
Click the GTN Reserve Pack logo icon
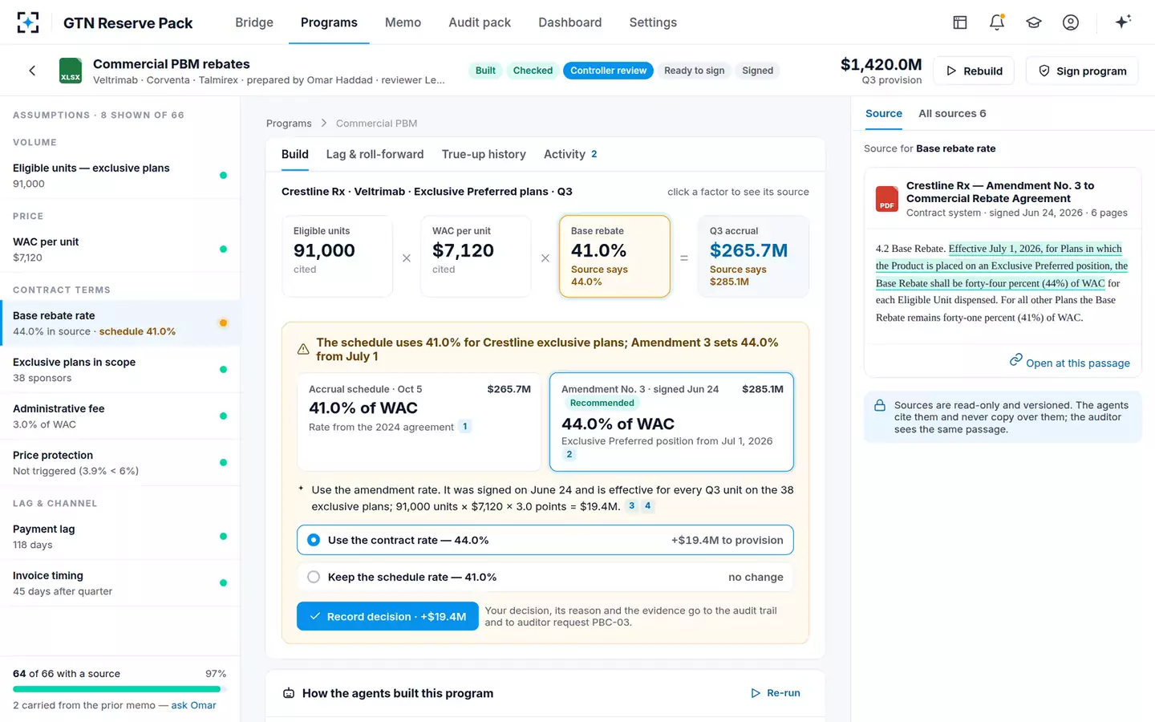[x=28, y=22]
